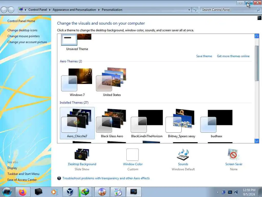
Task: Choose the BlackLineInTheHorizon theme
Action: [147, 123]
